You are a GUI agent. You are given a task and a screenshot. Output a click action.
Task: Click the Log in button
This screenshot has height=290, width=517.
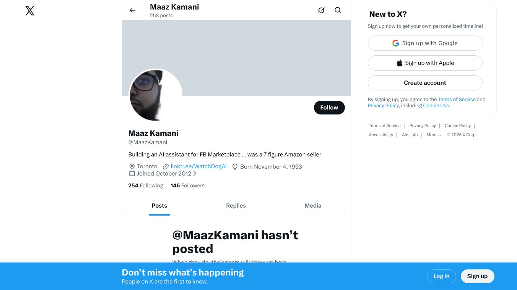tap(441, 276)
